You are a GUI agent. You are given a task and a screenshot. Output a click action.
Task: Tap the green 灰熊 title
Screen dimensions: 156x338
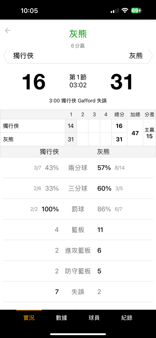[x=78, y=34]
